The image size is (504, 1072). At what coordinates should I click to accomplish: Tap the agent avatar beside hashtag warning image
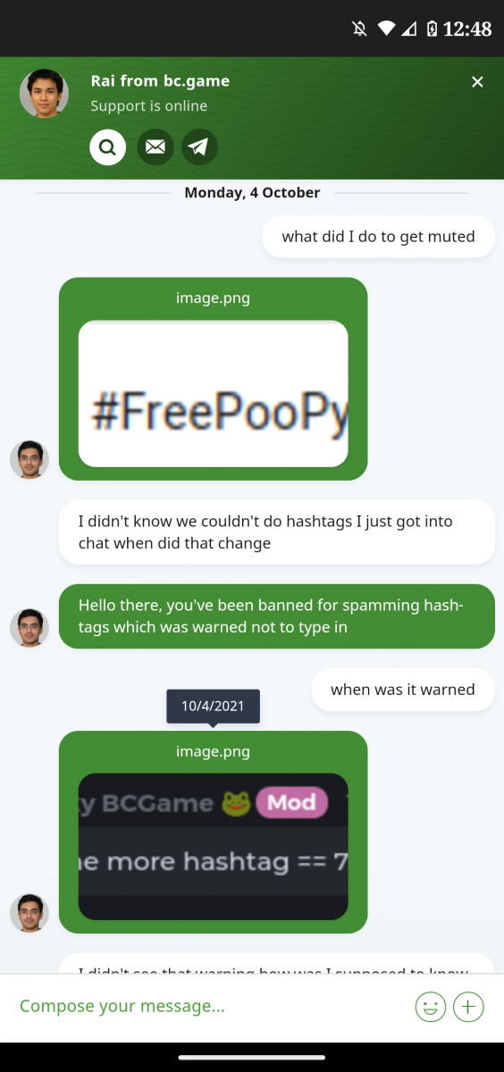[29, 913]
